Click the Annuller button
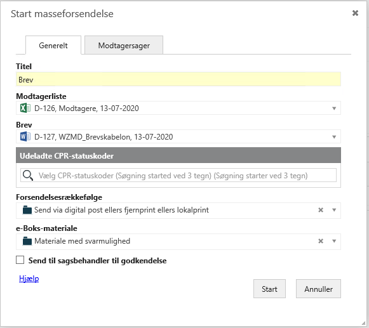The height and width of the screenshot is (328, 369). [x=318, y=289]
